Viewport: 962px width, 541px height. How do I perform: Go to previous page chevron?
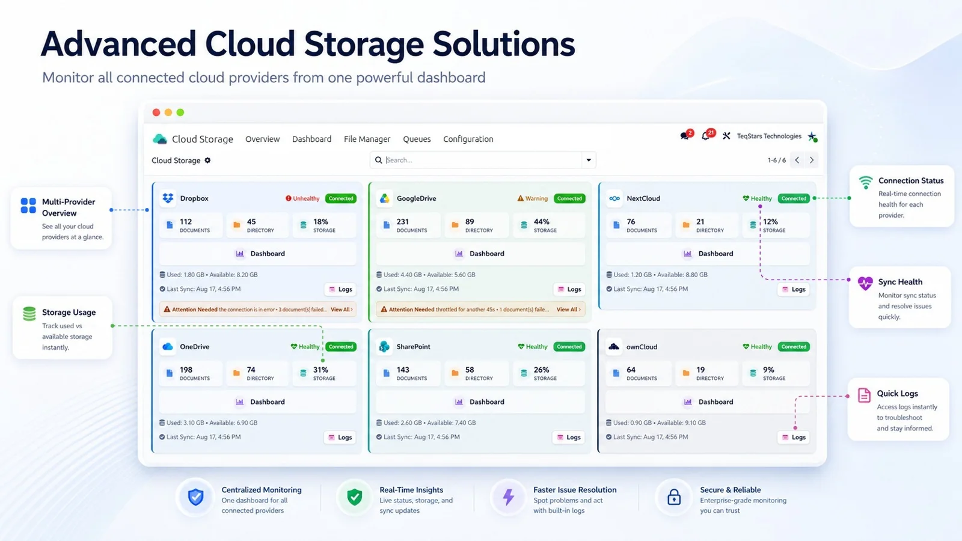[797, 160]
